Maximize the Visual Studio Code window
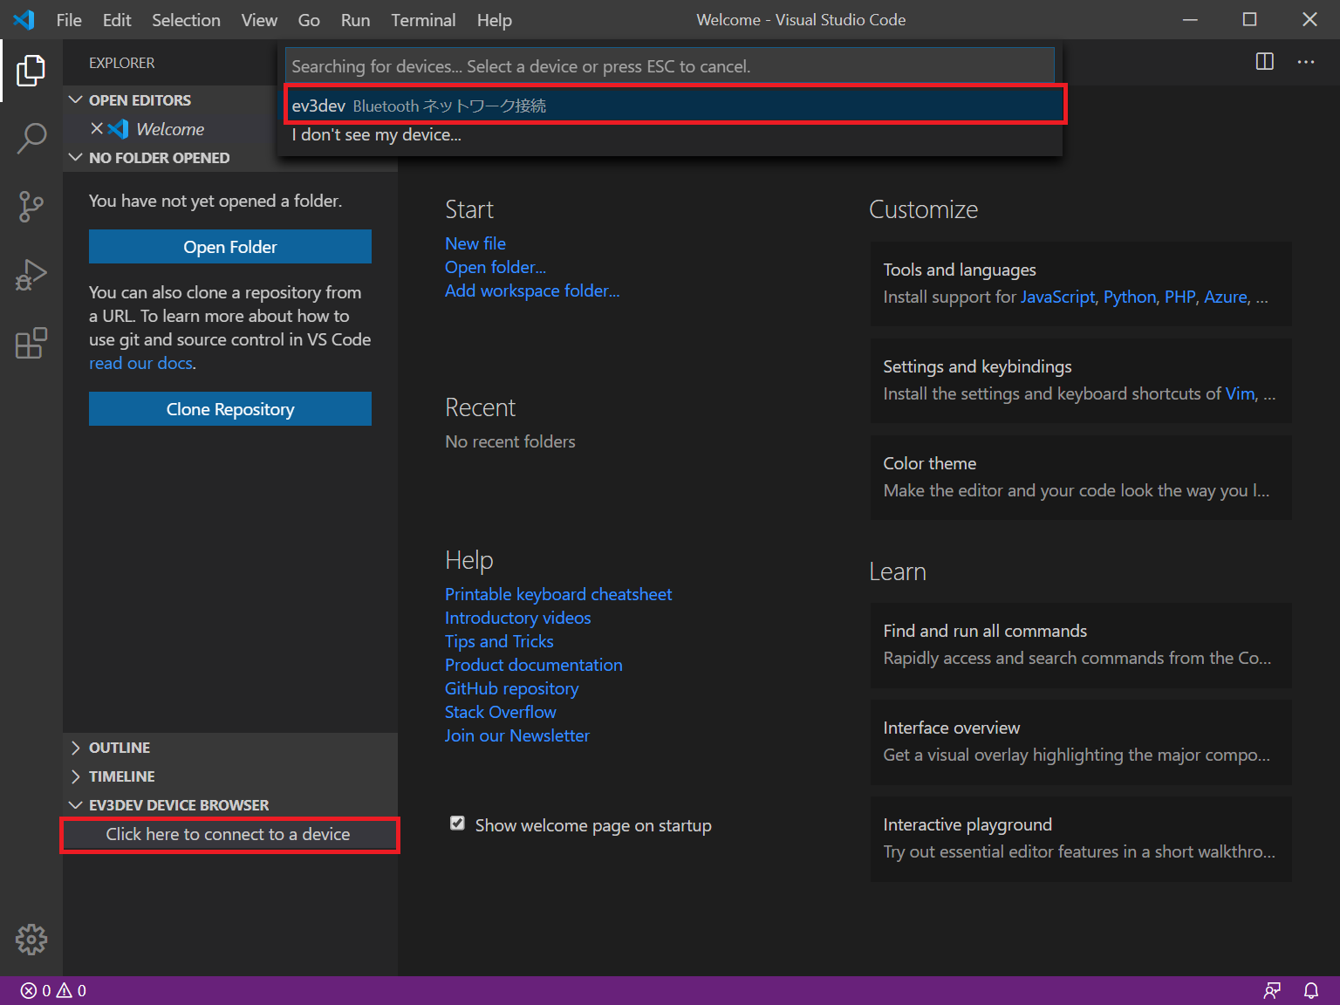The width and height of the screenshot is (1340, 1005). 1250,19
